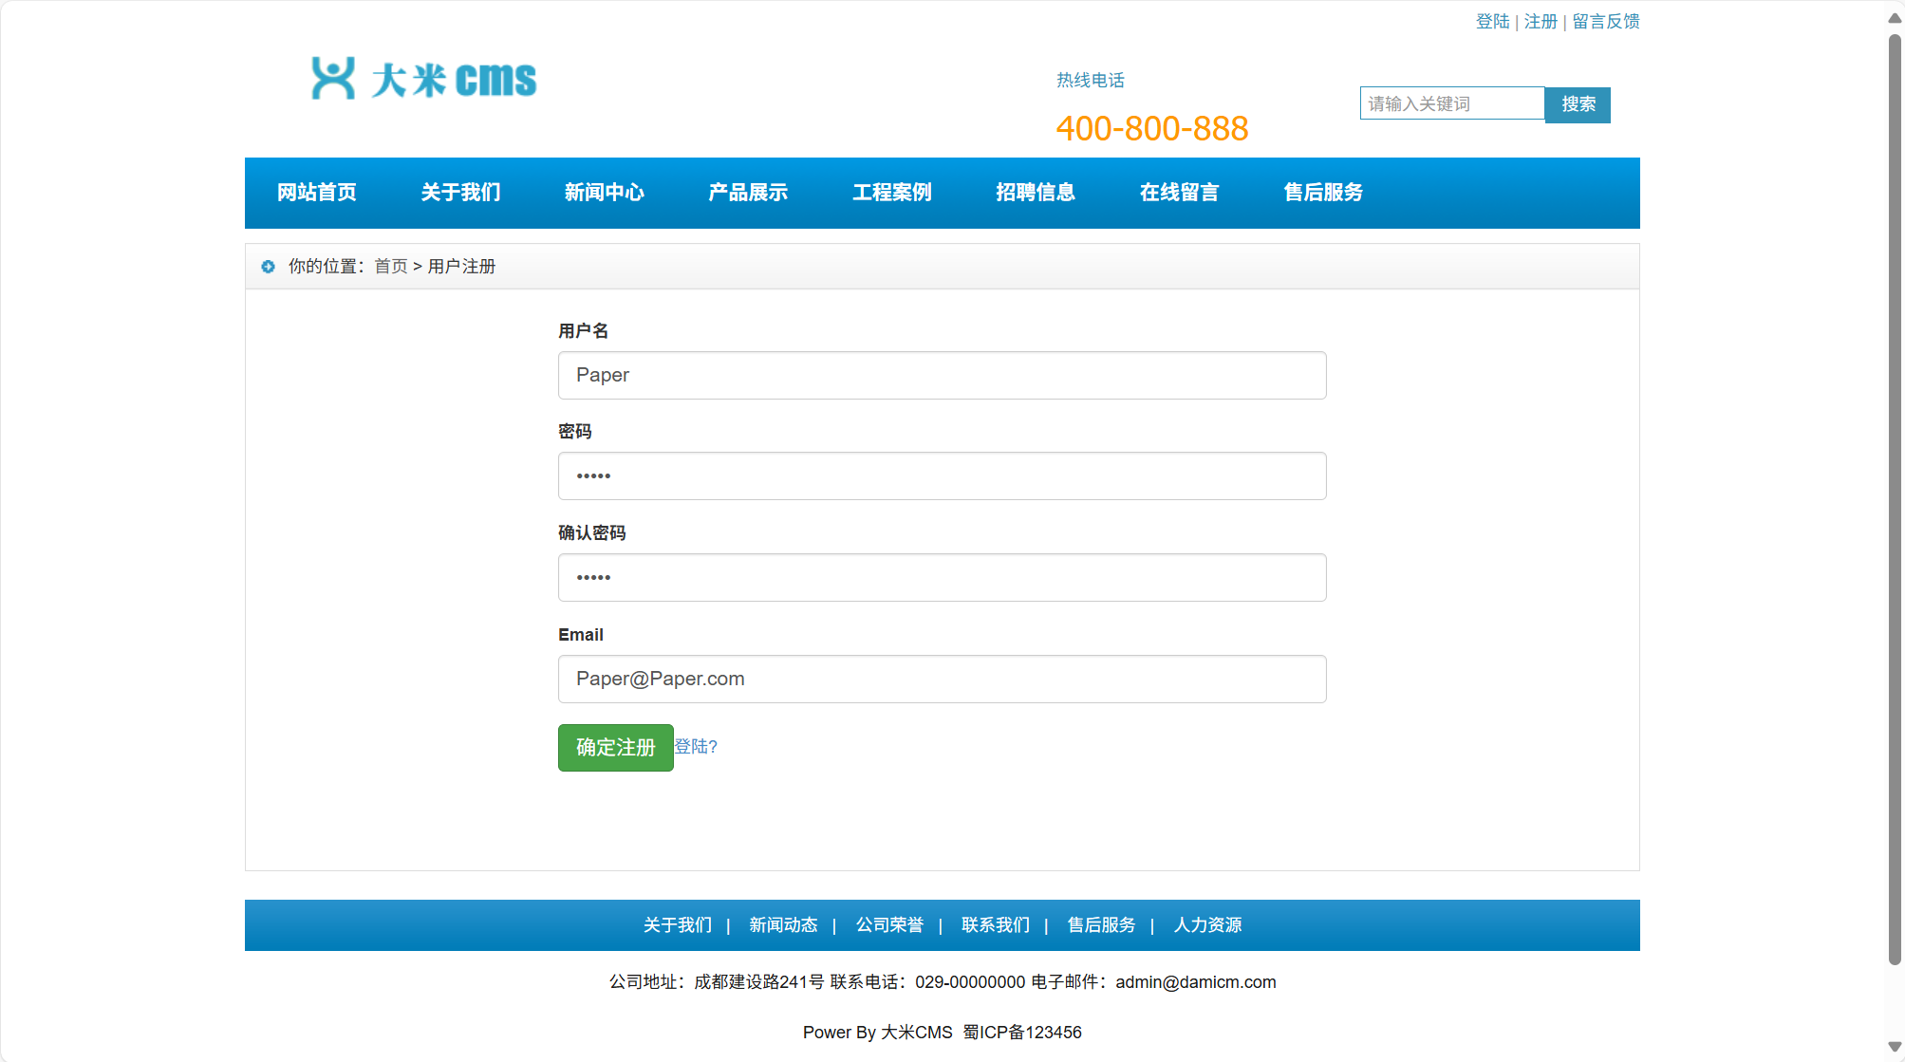
Task: Open 联系我们 in footer links
Action: click(995, 925)
